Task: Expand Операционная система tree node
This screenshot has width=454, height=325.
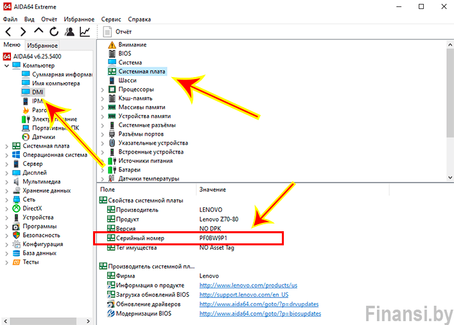Action: click(6, 155)
